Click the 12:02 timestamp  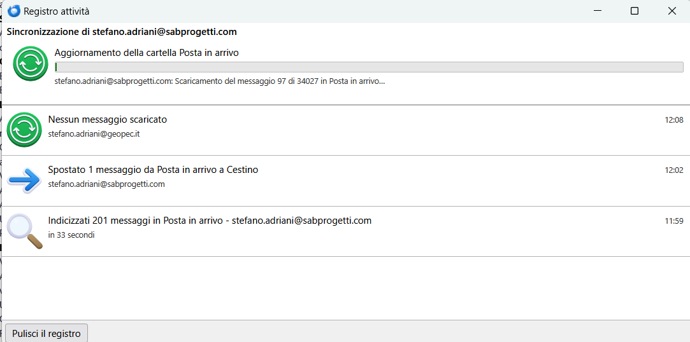click(x=673, y=170)
